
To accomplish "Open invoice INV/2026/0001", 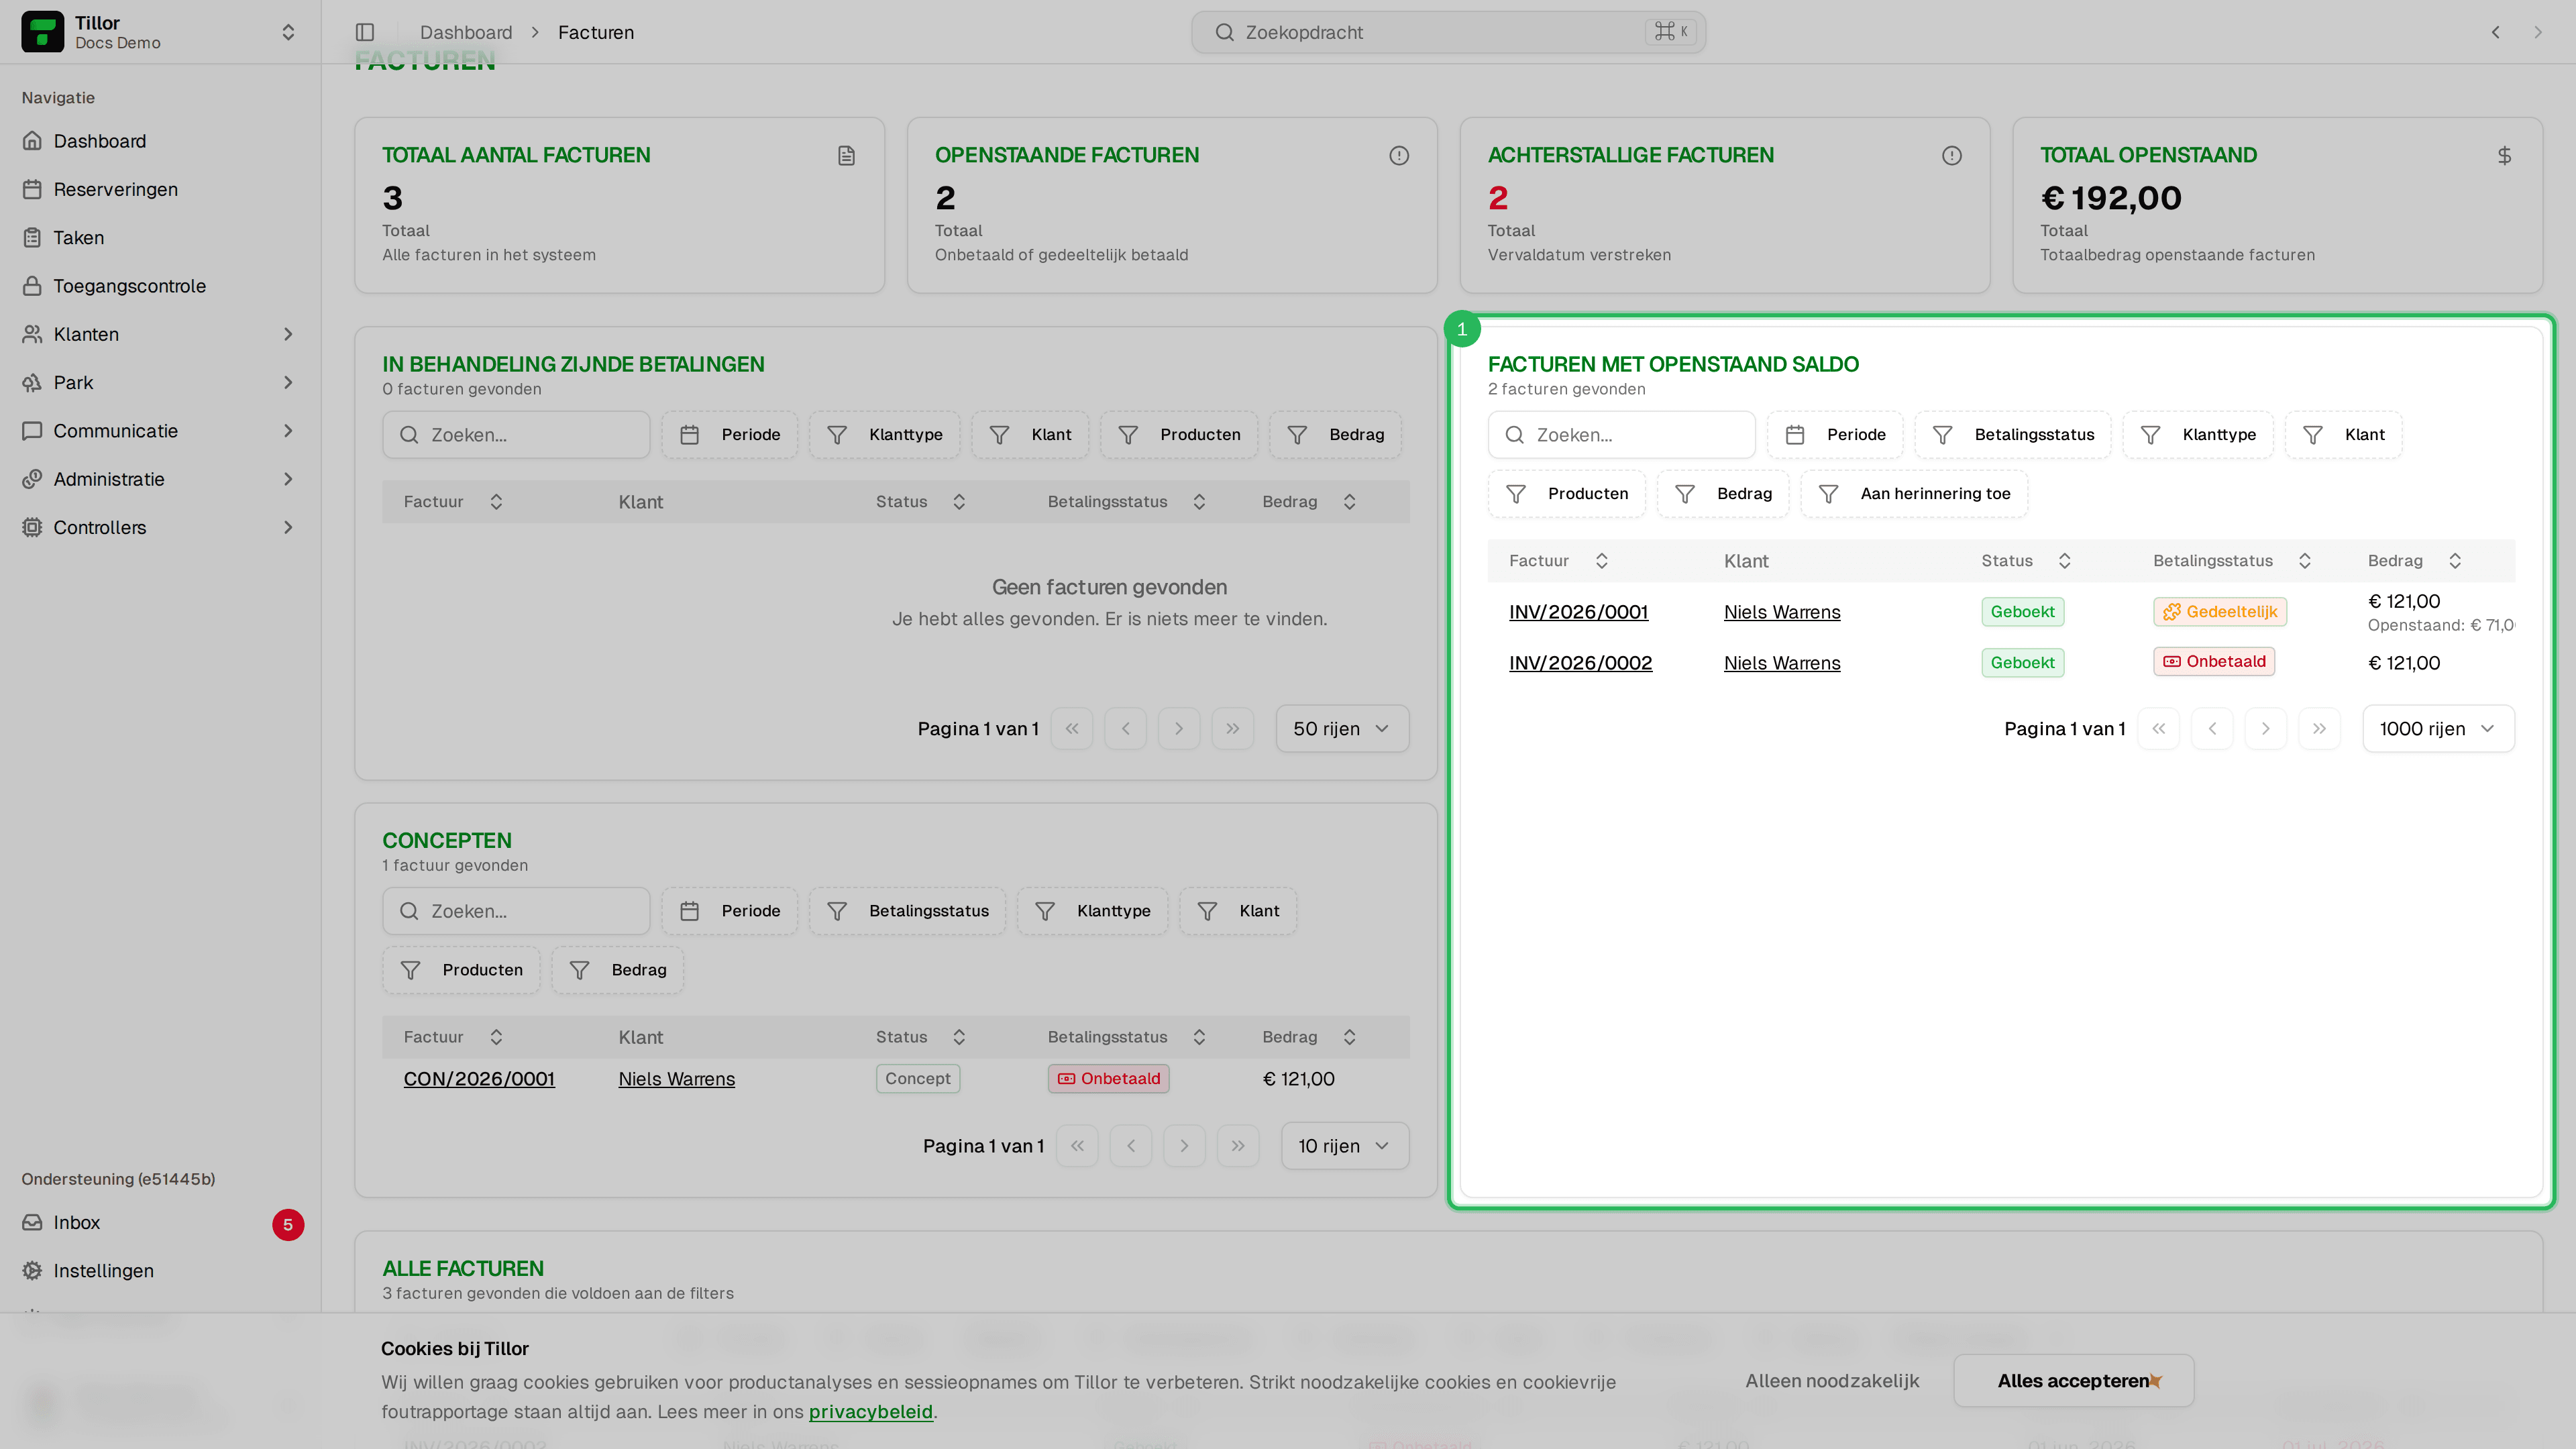I will point(1578,612).
